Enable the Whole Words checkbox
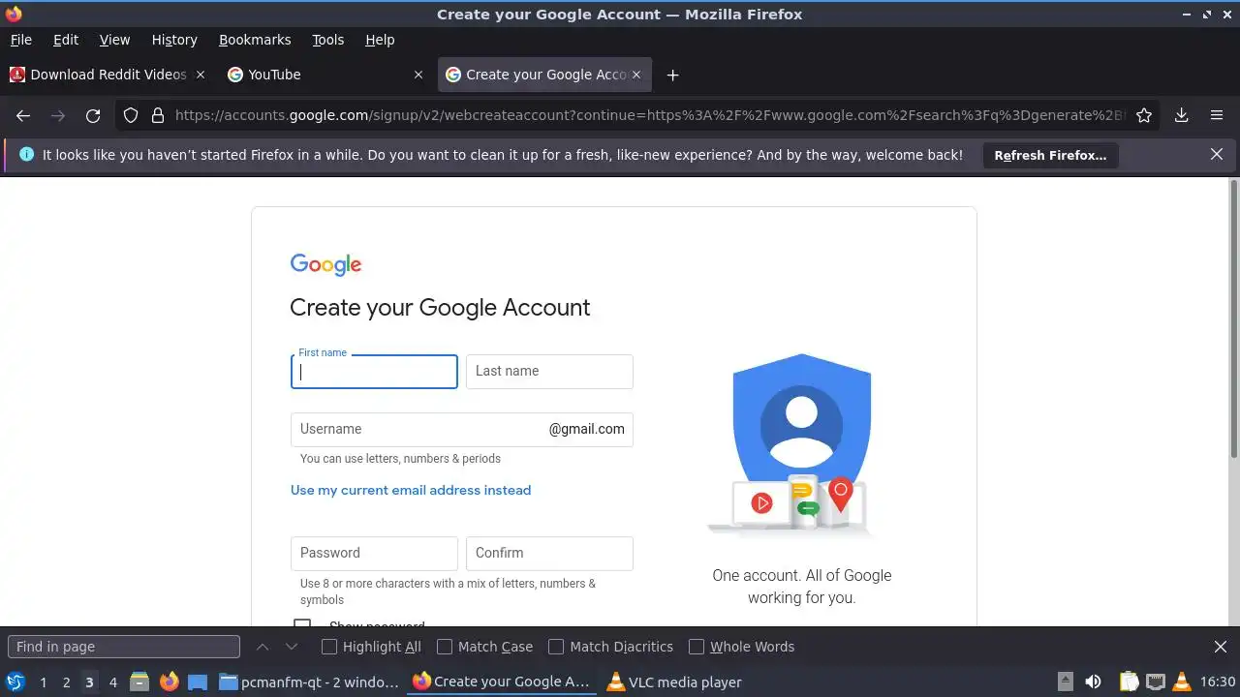The height and width of the screenshot is (697, 1240). (x=697, y=647)
